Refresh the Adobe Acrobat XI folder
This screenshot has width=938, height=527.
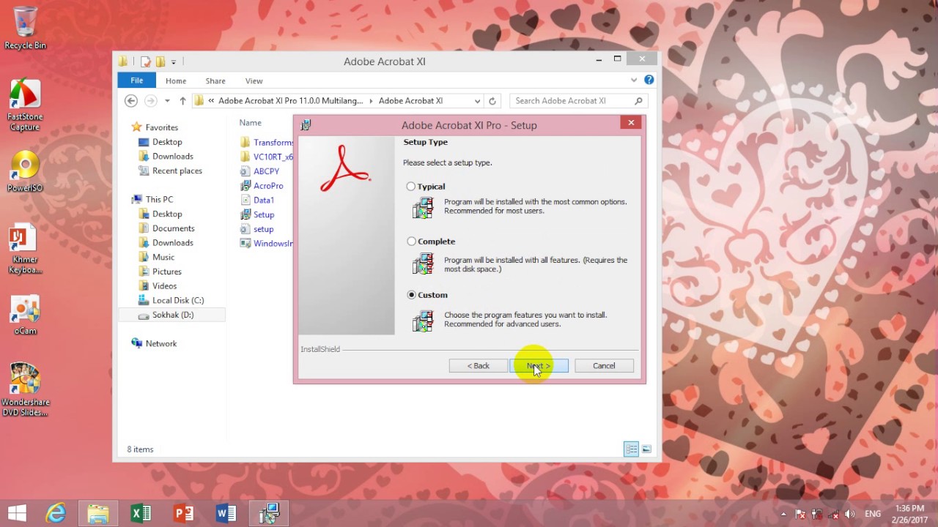click(x=492, y=101)
